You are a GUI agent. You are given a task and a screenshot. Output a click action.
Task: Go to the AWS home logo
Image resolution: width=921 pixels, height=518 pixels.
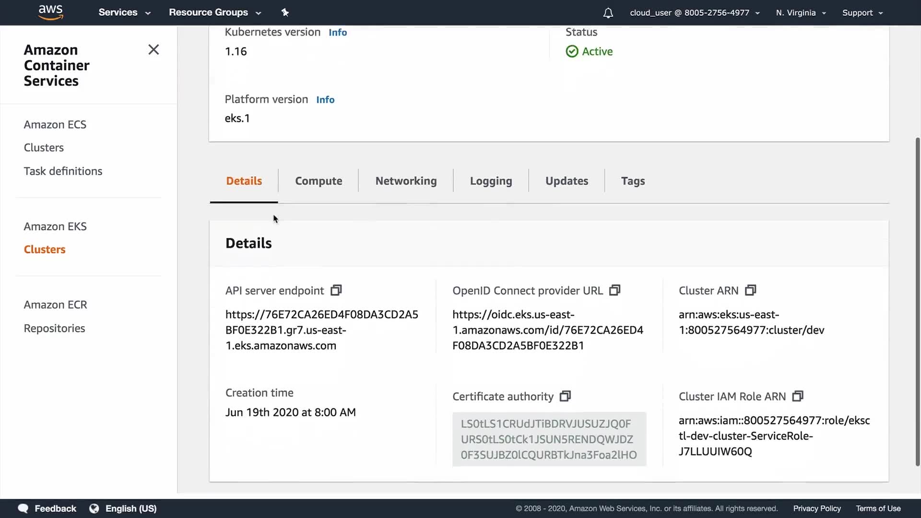pyautogui.click(x=51, y=12)
